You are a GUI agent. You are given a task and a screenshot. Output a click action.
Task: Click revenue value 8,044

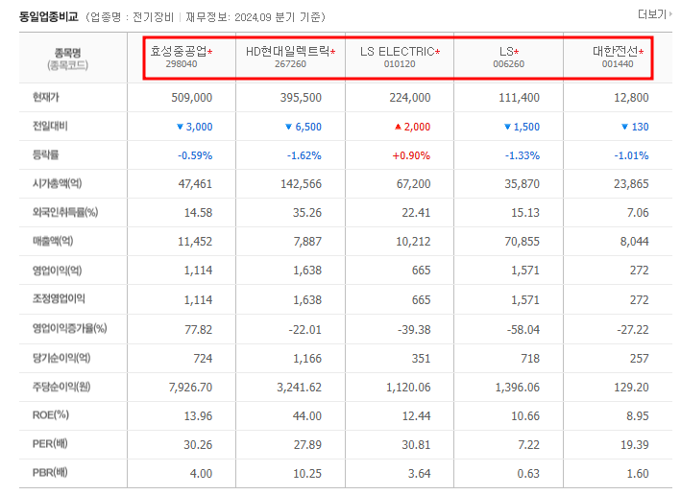click(x=635, y=241)
